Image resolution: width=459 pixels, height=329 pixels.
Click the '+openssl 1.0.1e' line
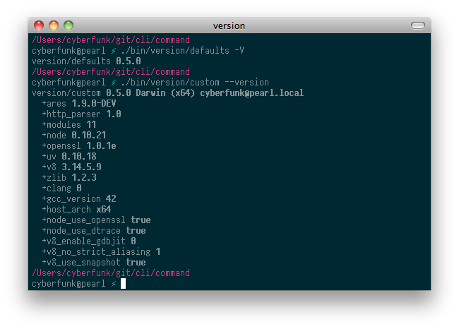pyautogui.click(x=79, y=145)
